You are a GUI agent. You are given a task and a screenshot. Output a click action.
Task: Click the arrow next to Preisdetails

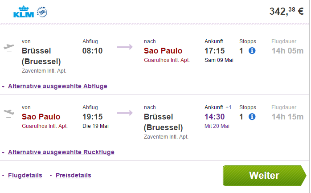click(x=51, y=176)
